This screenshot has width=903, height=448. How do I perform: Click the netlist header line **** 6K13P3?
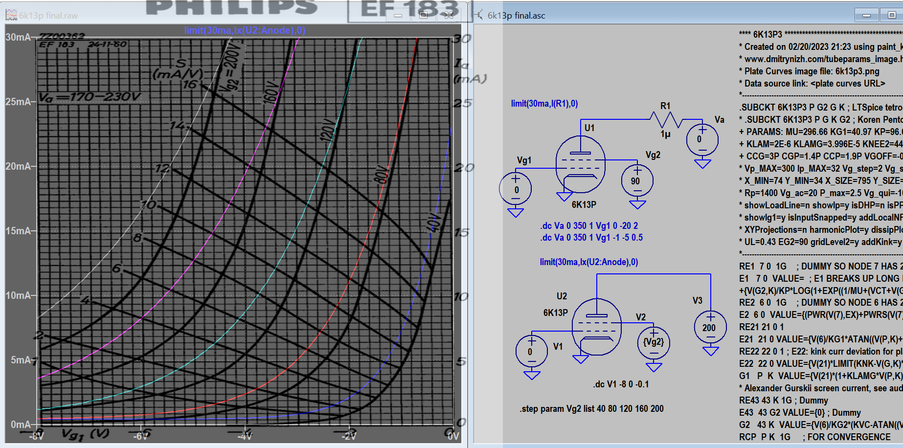pos(821,34)
